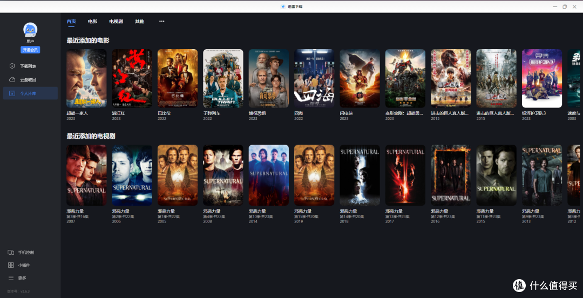583x298 pixels.
Task: Open 邪恶力量 season 15 poster
Action: 314,175
